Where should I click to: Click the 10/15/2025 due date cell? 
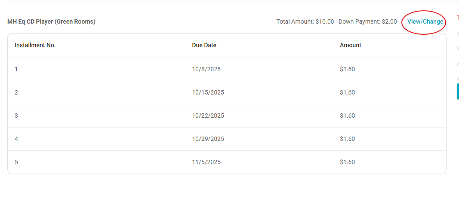click(208, 92)
